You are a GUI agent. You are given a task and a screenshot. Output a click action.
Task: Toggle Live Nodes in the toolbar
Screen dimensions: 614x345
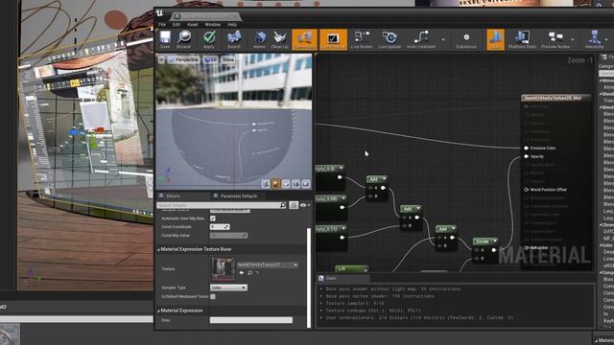point(362,39)
